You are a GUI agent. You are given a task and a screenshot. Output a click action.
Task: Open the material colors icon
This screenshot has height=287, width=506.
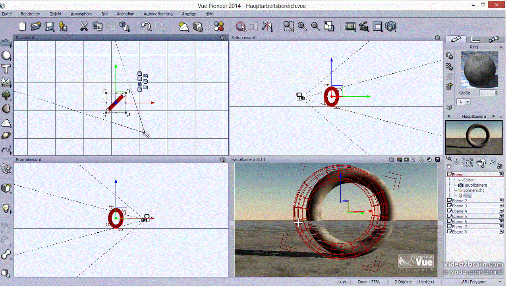[x=219, y=26]
